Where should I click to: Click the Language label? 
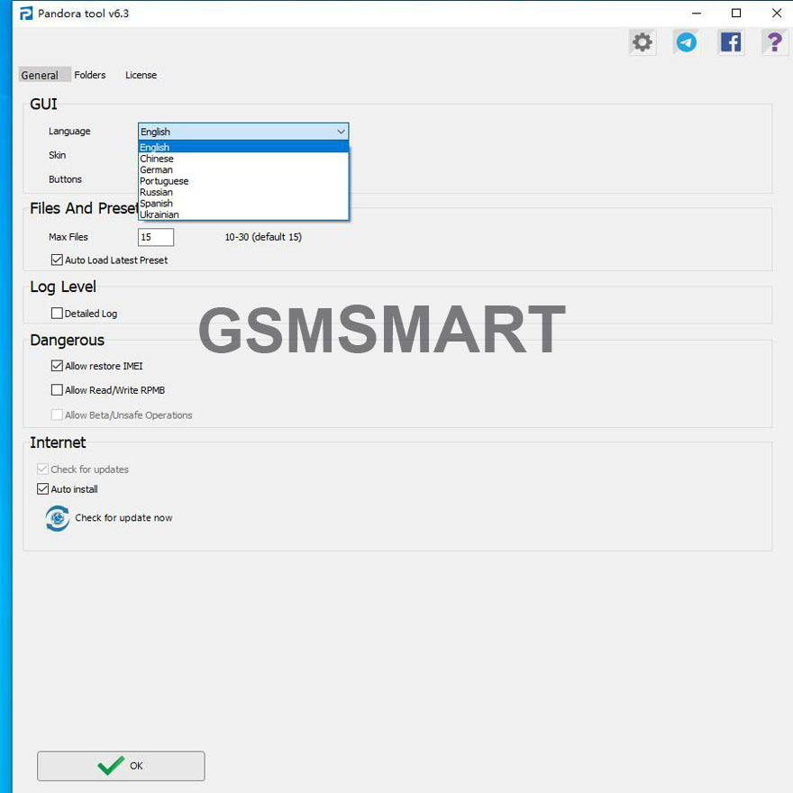69,132
